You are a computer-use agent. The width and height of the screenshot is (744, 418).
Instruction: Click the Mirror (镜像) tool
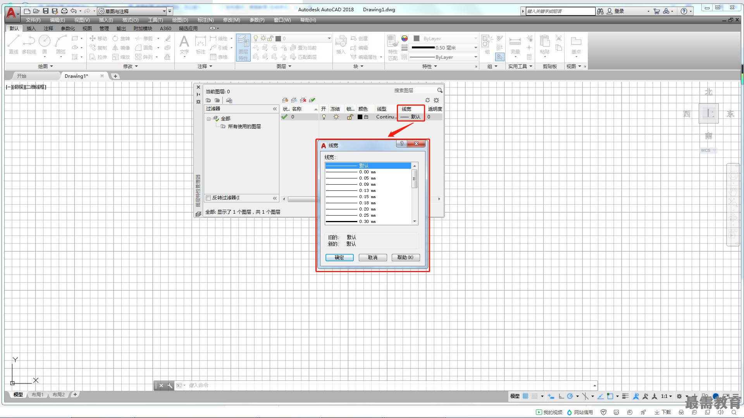point(121,48)
